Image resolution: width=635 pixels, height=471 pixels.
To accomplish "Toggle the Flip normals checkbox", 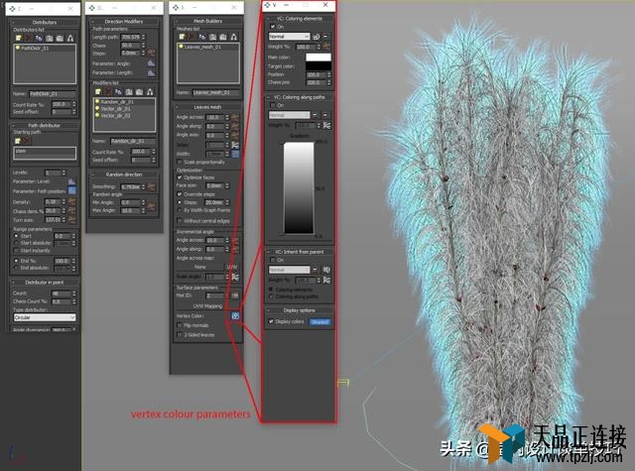I will 180,325.
